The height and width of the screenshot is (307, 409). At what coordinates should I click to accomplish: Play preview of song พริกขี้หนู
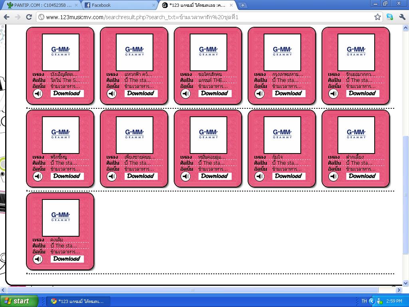[38, 176]
